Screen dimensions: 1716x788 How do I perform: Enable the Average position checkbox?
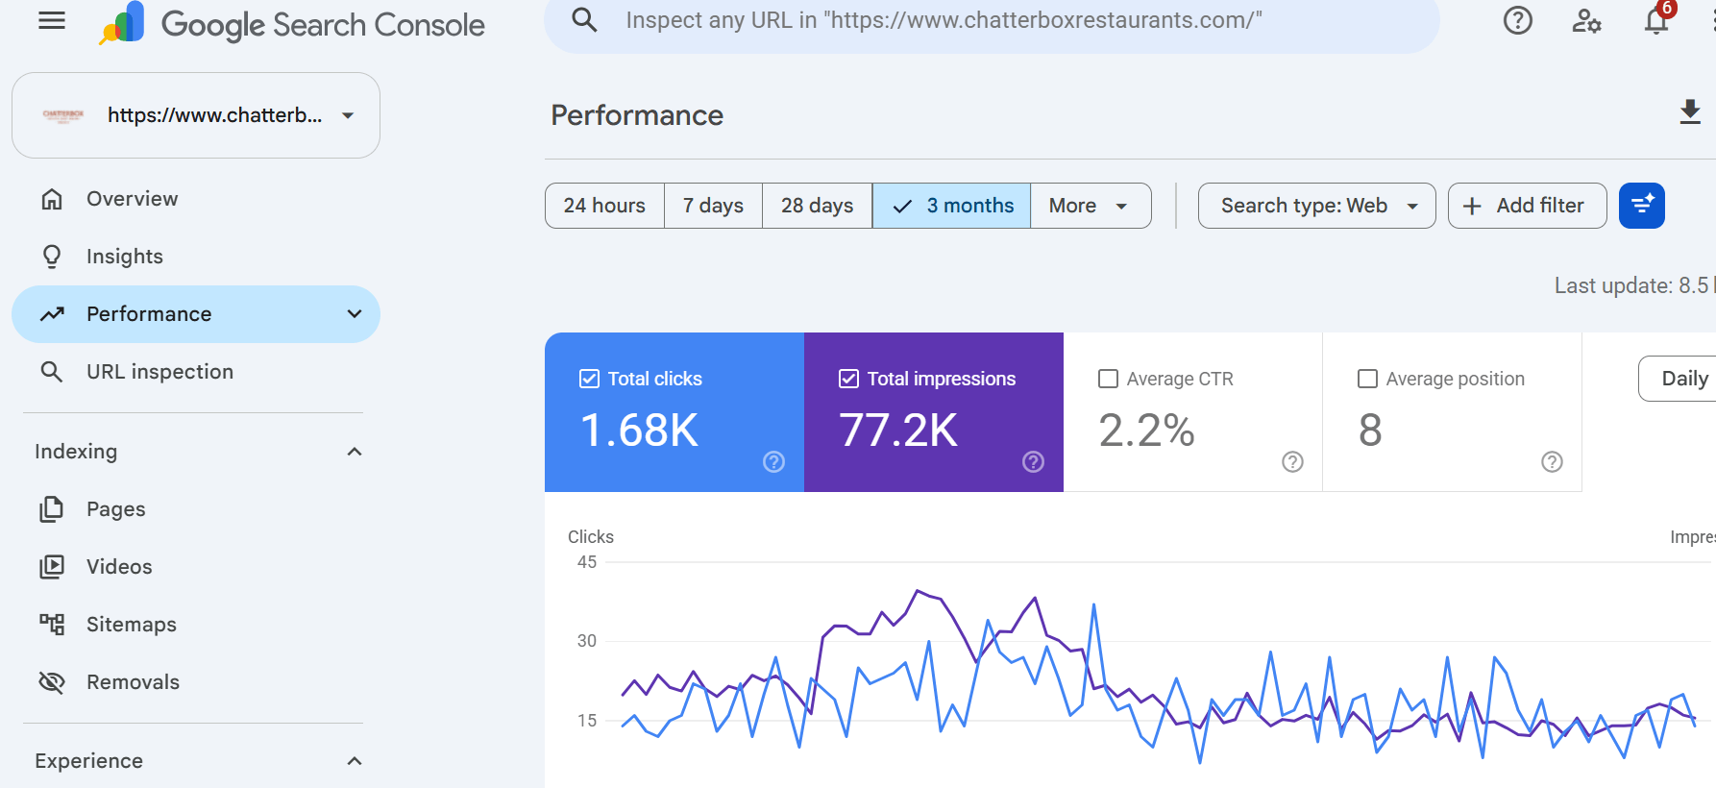click(x=1367, y=379)
